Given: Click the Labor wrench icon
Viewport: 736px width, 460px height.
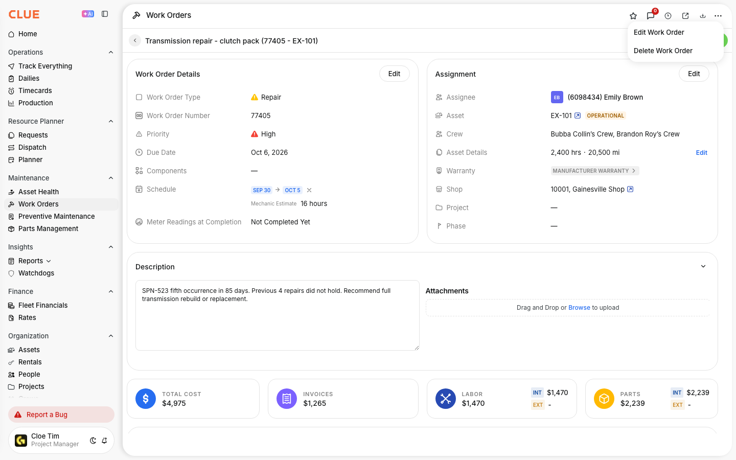Looking at the screenshot, I should click(446, 399).
